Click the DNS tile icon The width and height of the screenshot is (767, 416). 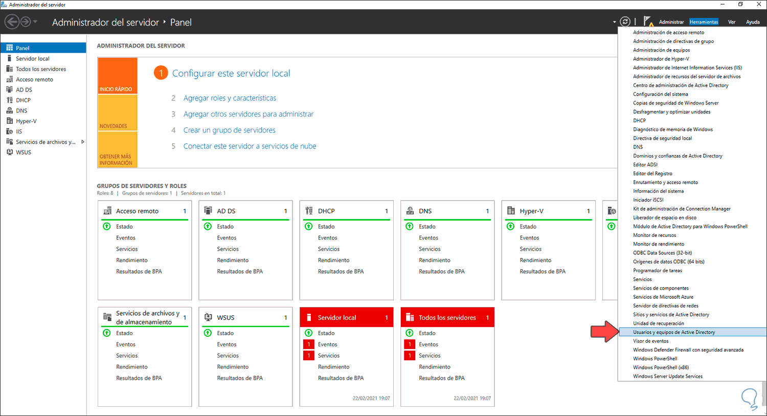click(410, 211)
